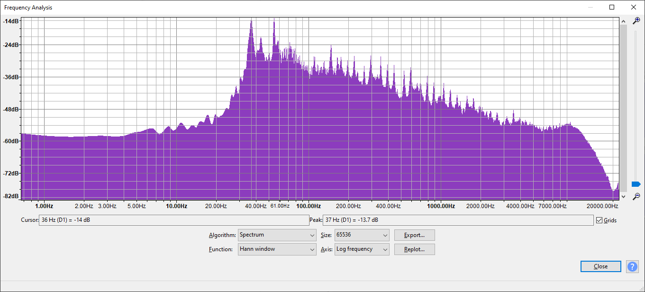Expand the Axis dropdown showing Log frequency

(362, 249)
